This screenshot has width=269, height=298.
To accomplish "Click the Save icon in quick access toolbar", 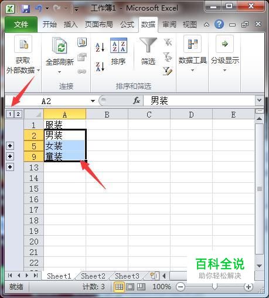I will [x=26, y=9].
